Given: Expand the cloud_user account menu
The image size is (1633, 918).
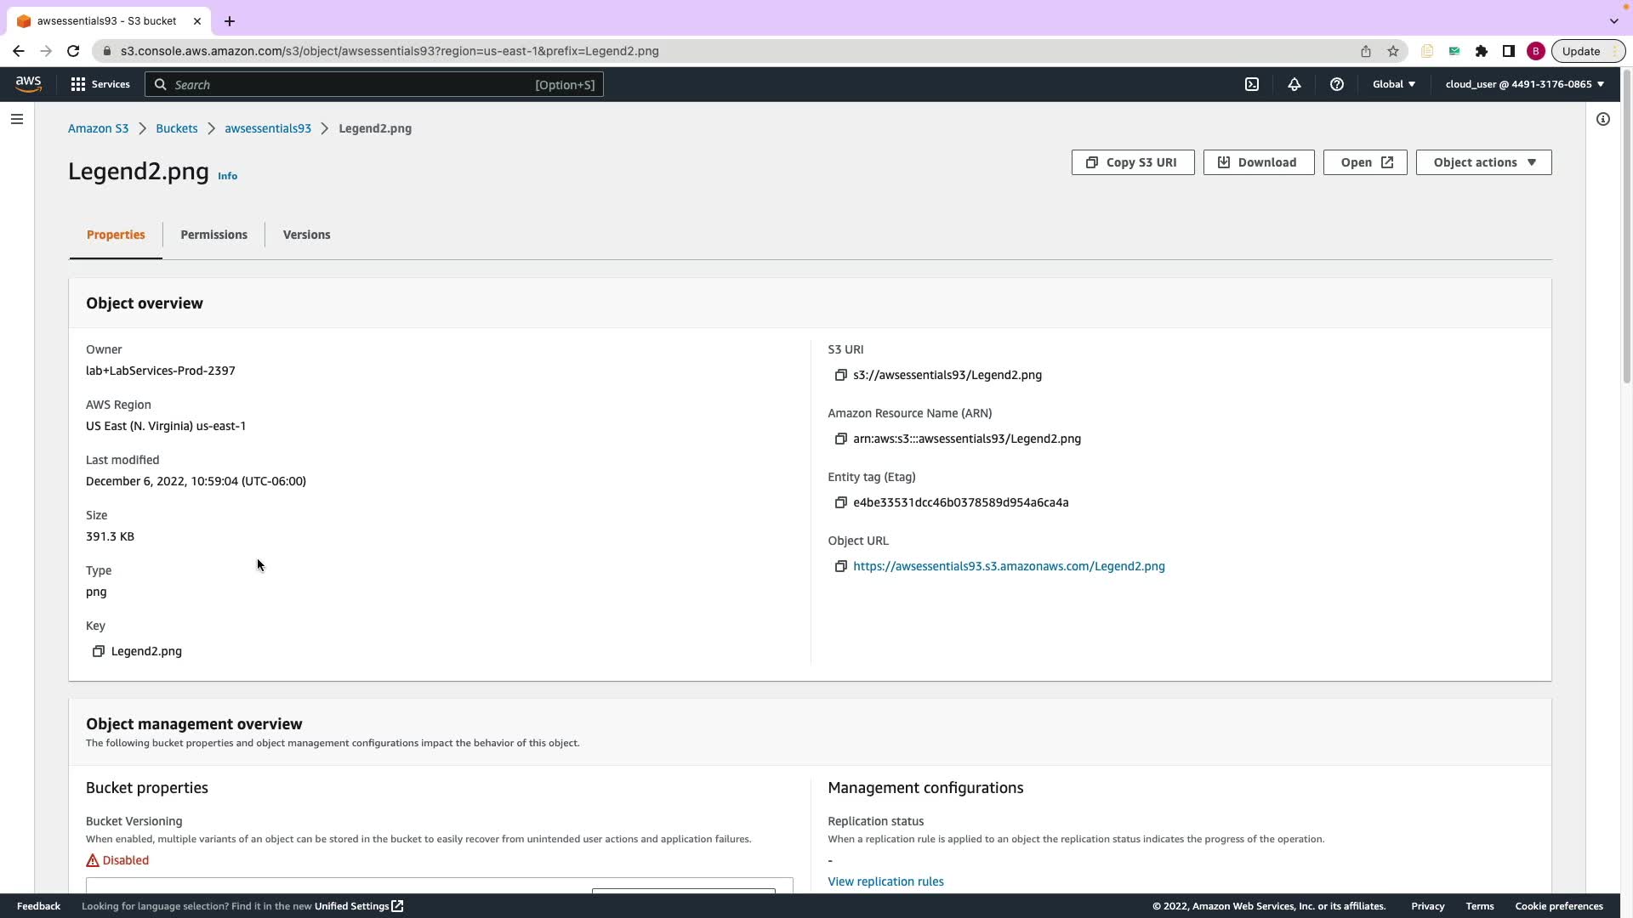Looking at the screenshot, I should (1524, 84).
